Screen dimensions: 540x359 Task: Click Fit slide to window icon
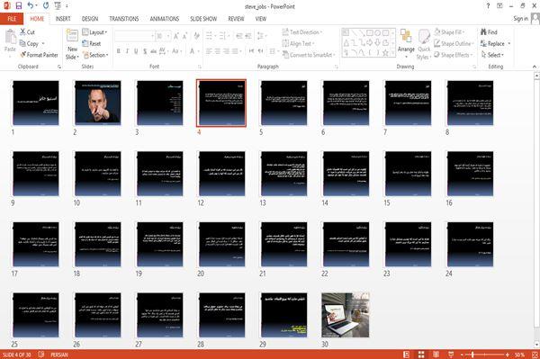click(x=535, y=355)
